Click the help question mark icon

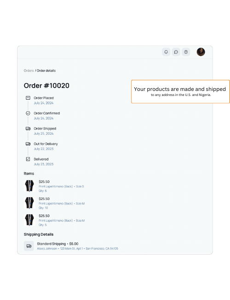tap(186, 52)
